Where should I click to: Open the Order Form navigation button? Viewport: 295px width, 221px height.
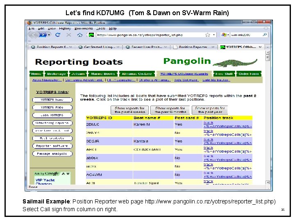coord(249,74)
